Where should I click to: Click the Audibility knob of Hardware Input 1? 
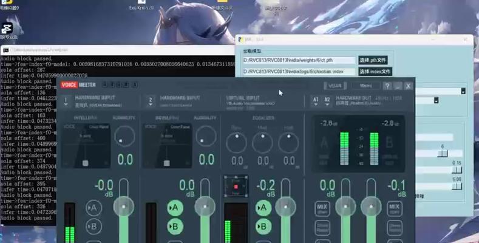[x=124, y=136]
